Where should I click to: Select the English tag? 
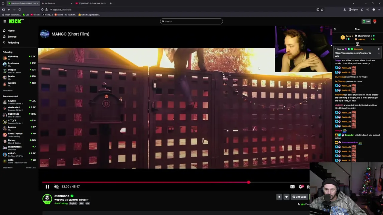(x=73, y=203)
